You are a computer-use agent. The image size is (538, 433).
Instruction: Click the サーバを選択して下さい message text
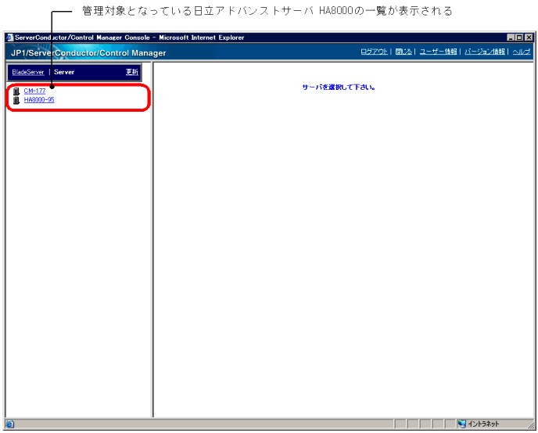(339, 87)
